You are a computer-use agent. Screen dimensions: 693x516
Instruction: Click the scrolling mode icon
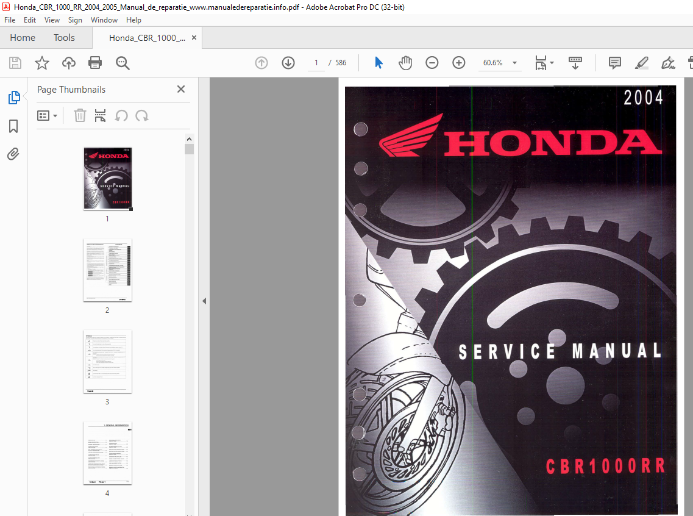click(x=575, y=63)
